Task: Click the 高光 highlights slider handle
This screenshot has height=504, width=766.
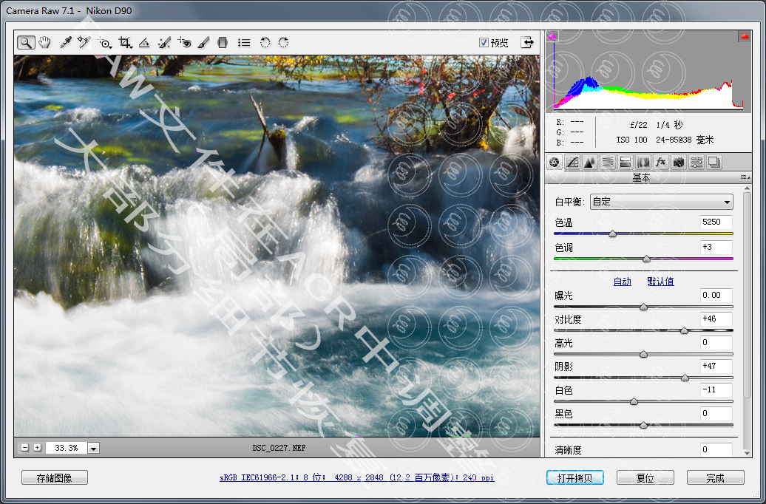Action: 643,354
